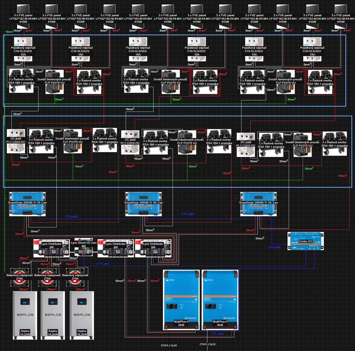The width and height of the screenshot is (355, 351).
Task: Select the leftmost SmartSolar 250/85 charge controller
Action: pyautogui.click(x=27, y=204)
